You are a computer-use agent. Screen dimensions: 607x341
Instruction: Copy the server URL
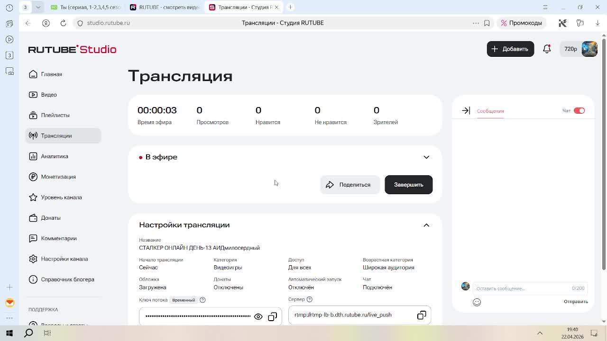(x=422, y=315)
